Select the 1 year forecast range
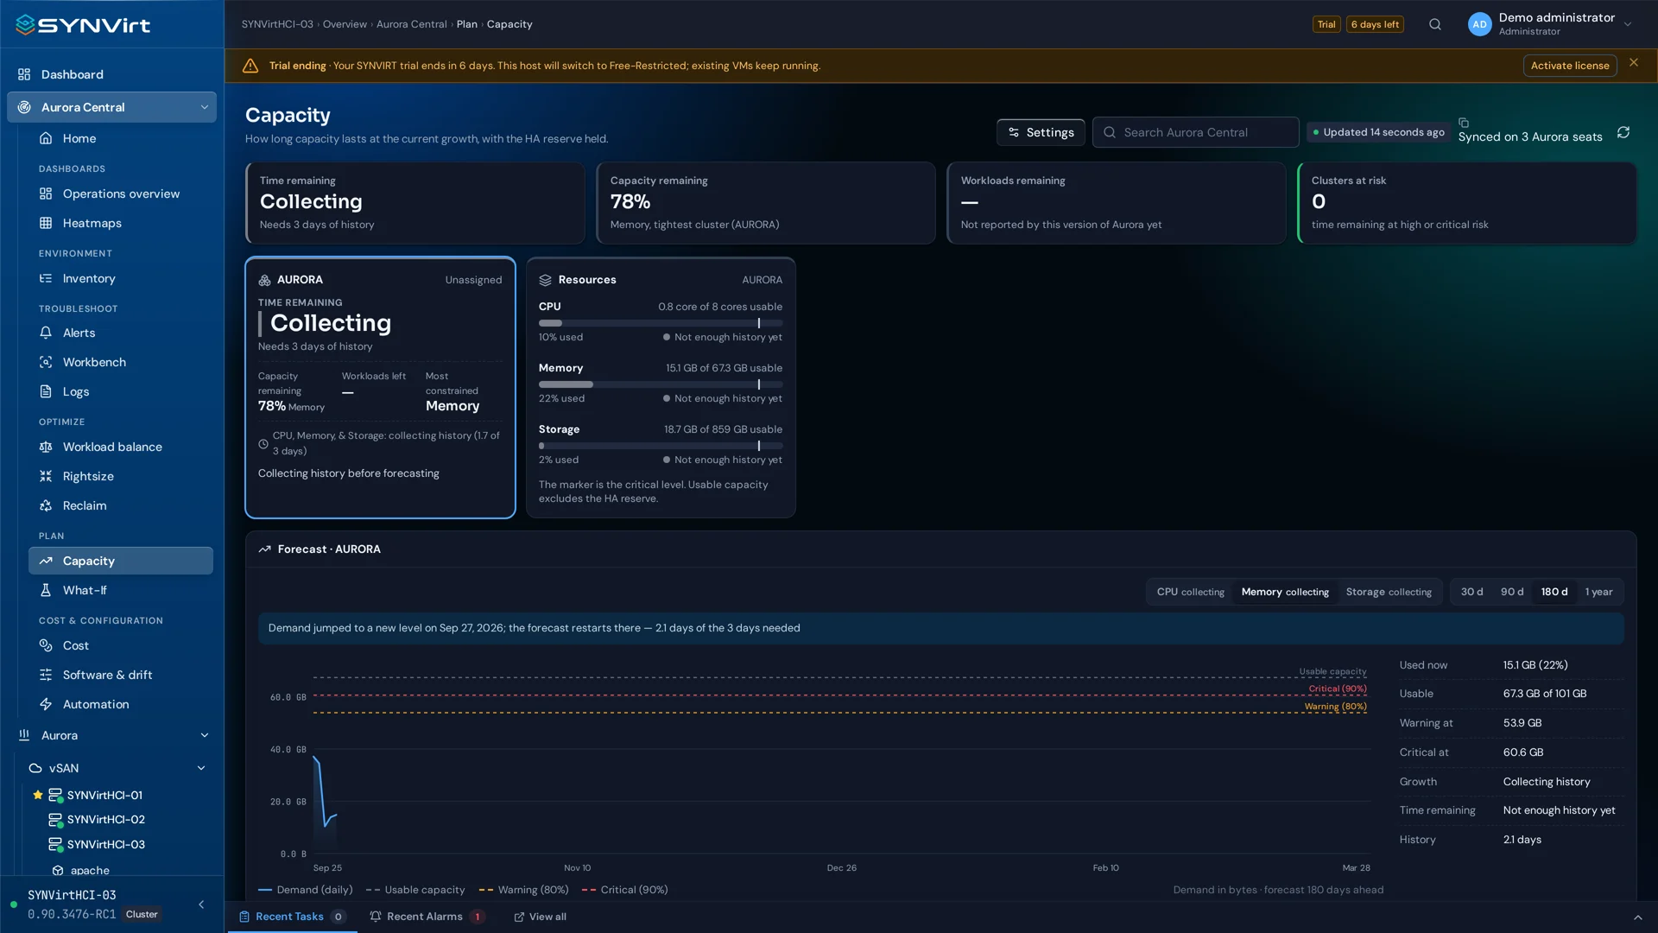 1598,592
